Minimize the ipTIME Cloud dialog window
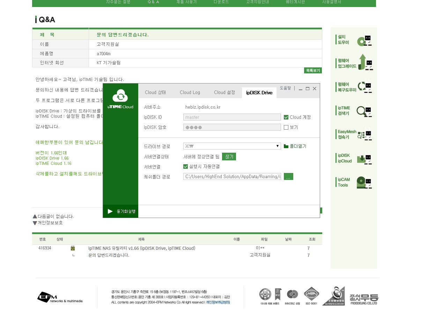 pyautogui.click(x=301, y=89)
